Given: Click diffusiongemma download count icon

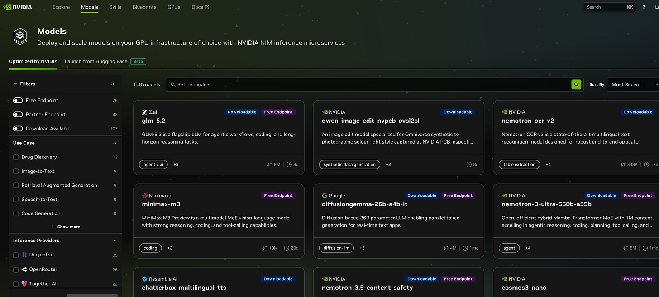Looking at the screenshot, I should (x=446, y=248).
